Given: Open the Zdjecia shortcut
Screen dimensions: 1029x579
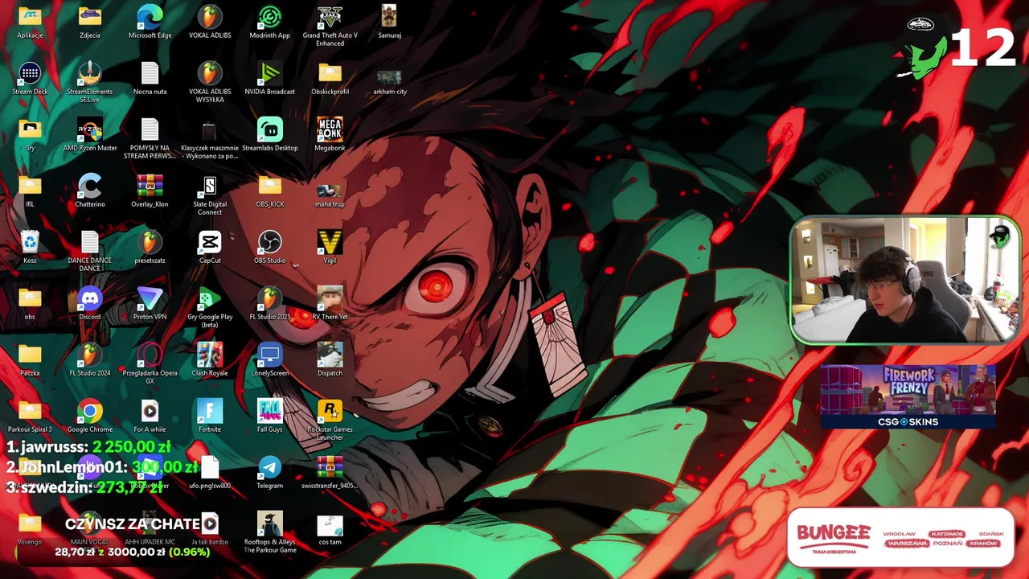Looking at the screenshot, I should click(x=90, y=23).
